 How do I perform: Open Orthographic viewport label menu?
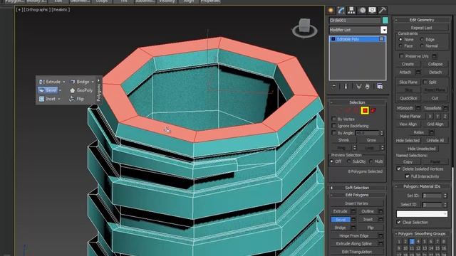(x=38, y=9)
